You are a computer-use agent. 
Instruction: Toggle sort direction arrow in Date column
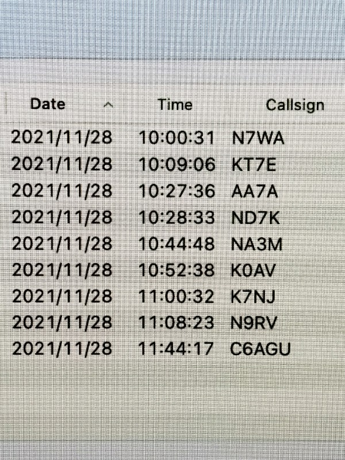(x=108, y=105)
